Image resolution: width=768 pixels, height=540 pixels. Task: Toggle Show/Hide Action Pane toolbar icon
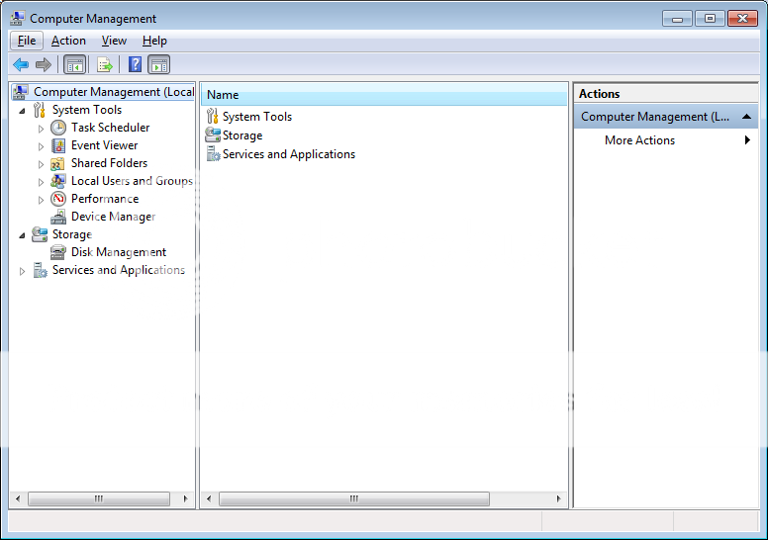159,64
